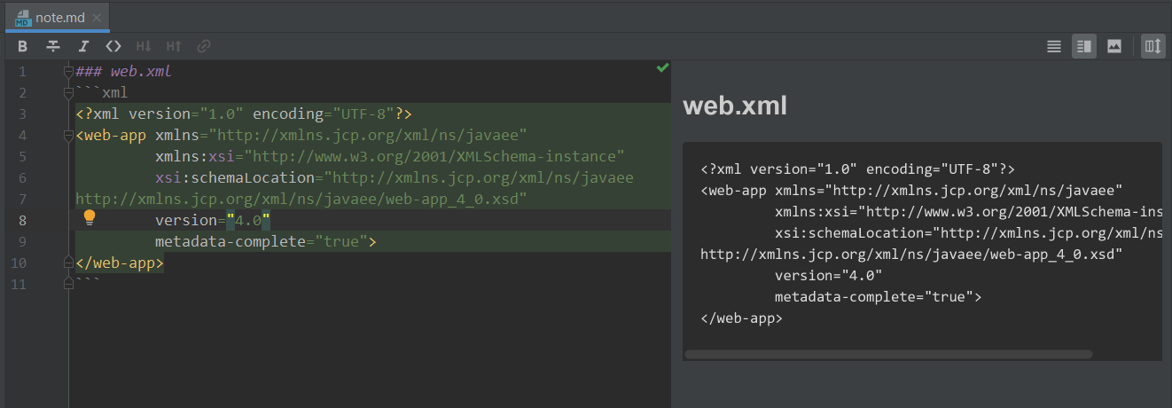Click the "4.0" version value in editor

[x=248, y=220]
